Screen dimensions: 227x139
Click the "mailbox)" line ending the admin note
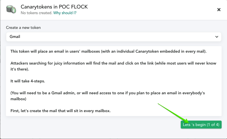18,99
